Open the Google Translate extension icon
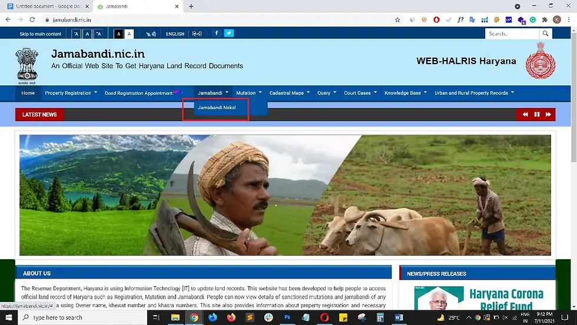The height and width of the screenshot is (325, 577). coord(472,20)
